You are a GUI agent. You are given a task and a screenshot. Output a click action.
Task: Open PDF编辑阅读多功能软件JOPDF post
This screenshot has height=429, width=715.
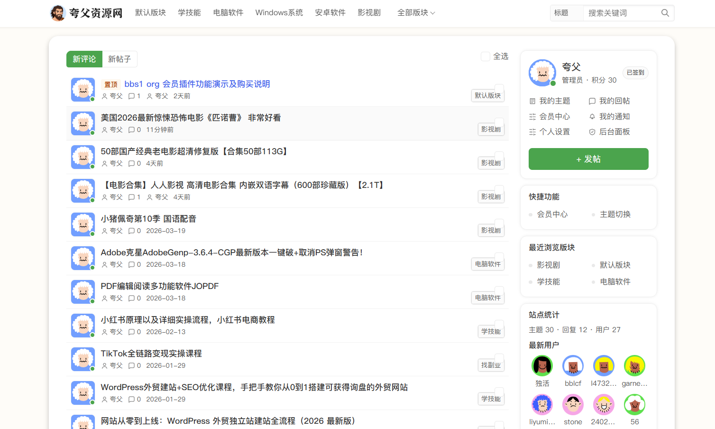click(160, 286)
